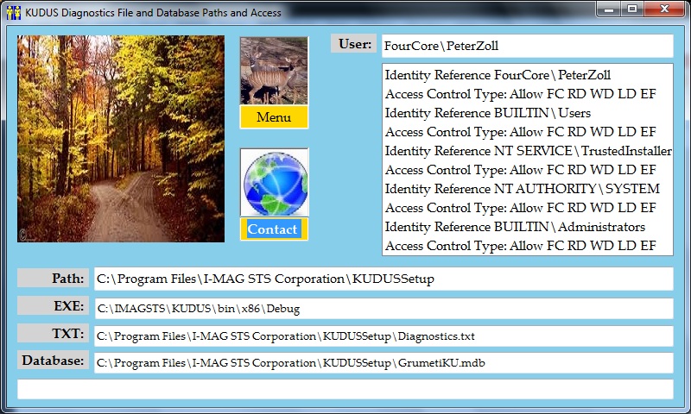The width and height of the screenshot is (691, 414).
Task: Click the empty field below Database
Action: pyautogui.click(x=345, y=389)
